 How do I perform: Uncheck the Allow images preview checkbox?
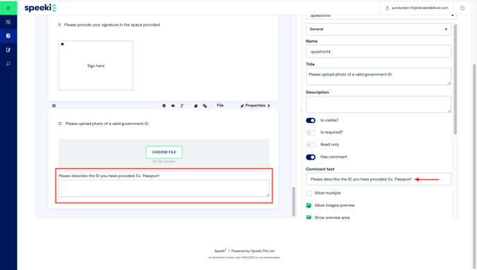309,205
